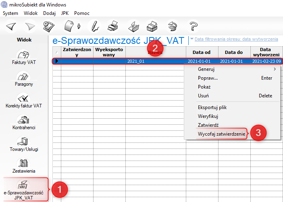Choose Eksportuj plik from context menu

232,107
